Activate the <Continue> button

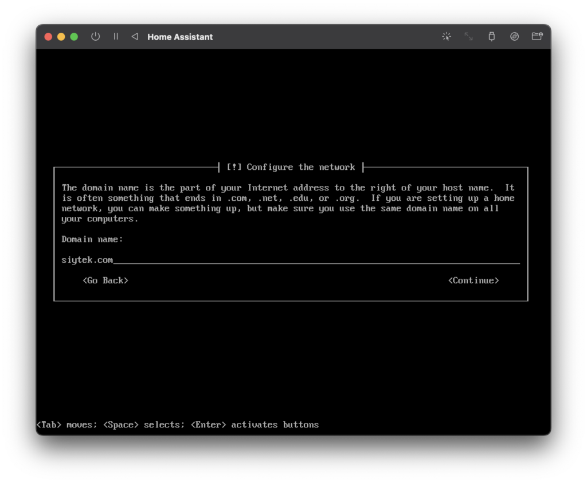473,281
